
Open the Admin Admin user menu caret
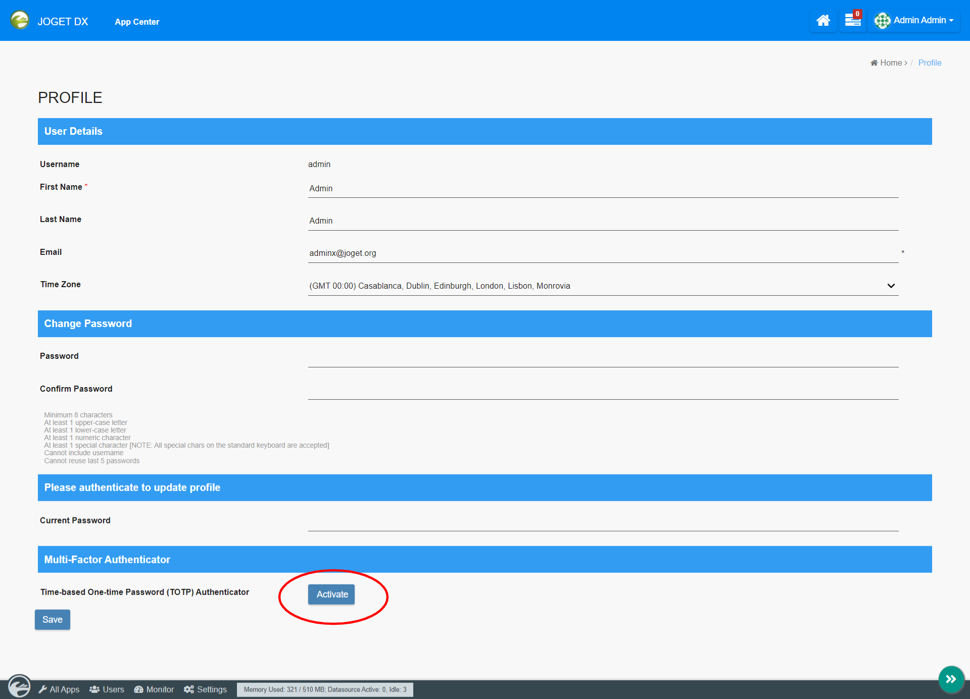[951, 21]
